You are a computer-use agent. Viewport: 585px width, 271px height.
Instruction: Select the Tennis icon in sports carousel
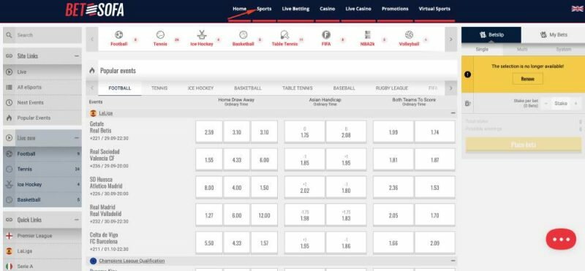160,35
